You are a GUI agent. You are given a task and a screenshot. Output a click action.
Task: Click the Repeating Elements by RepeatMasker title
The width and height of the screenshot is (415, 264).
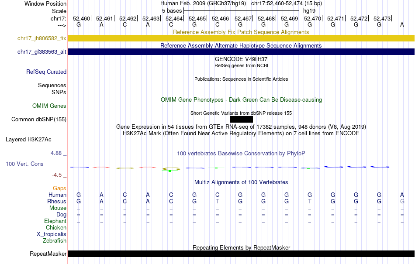pyautogui.click(x=242, y=247)
